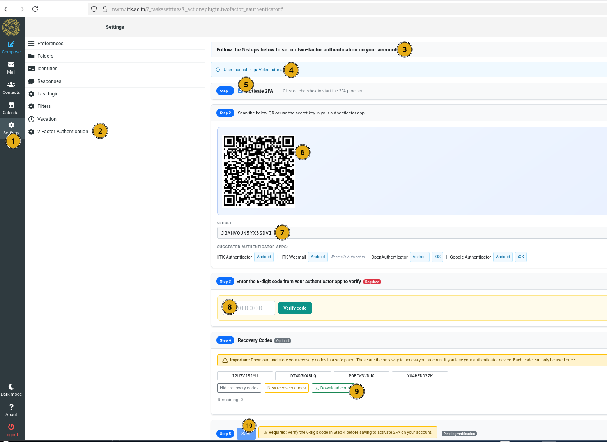Open the Filters settings section

(115, 106)
